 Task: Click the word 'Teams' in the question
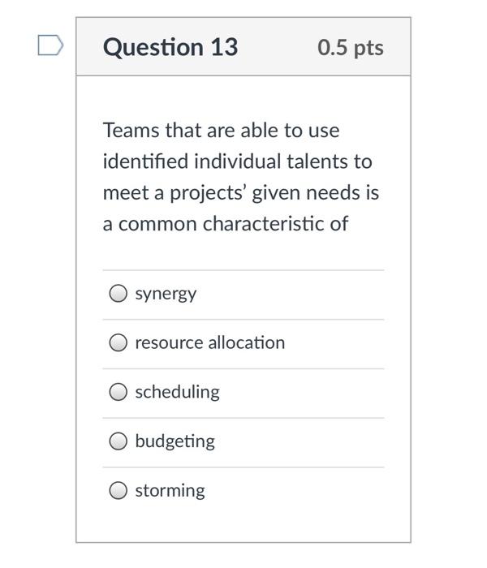pyautogui.click(x=131, y=130)
